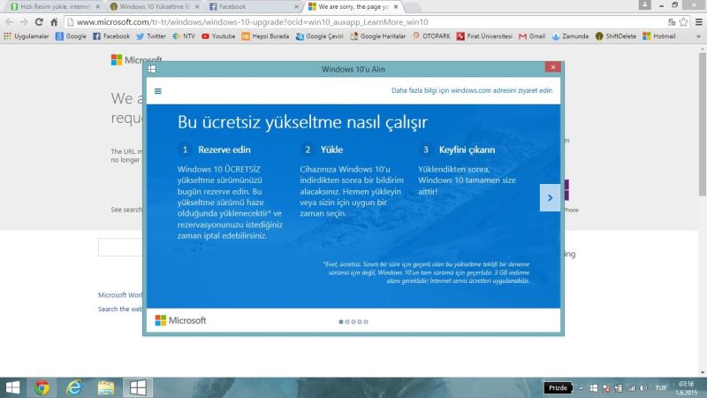Show more bookmarks overflow chevron
707x398 pixels.
(x=698, y=36)
